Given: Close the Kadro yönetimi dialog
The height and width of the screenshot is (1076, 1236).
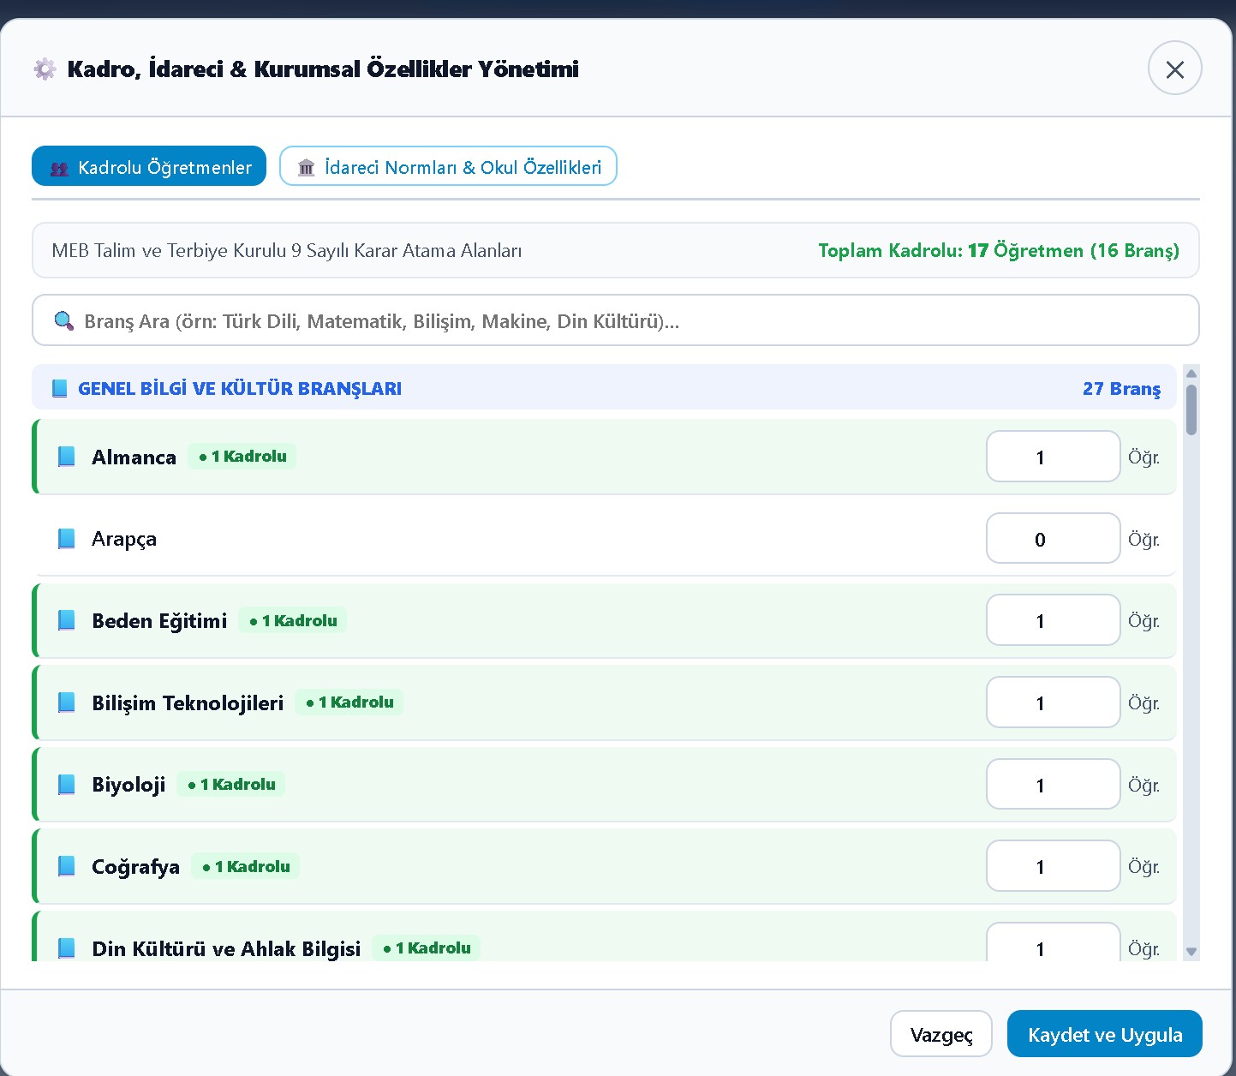Looking at the screenshot, I should click(x=1175, y=69).
